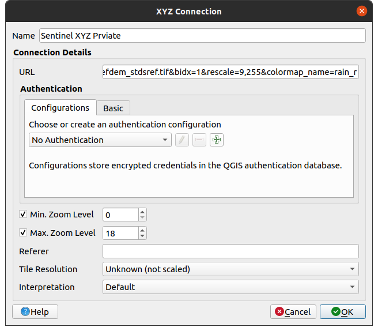378x331 pixels.
Task: Select the Configurations tab
Action: click(x=60, y=108)
